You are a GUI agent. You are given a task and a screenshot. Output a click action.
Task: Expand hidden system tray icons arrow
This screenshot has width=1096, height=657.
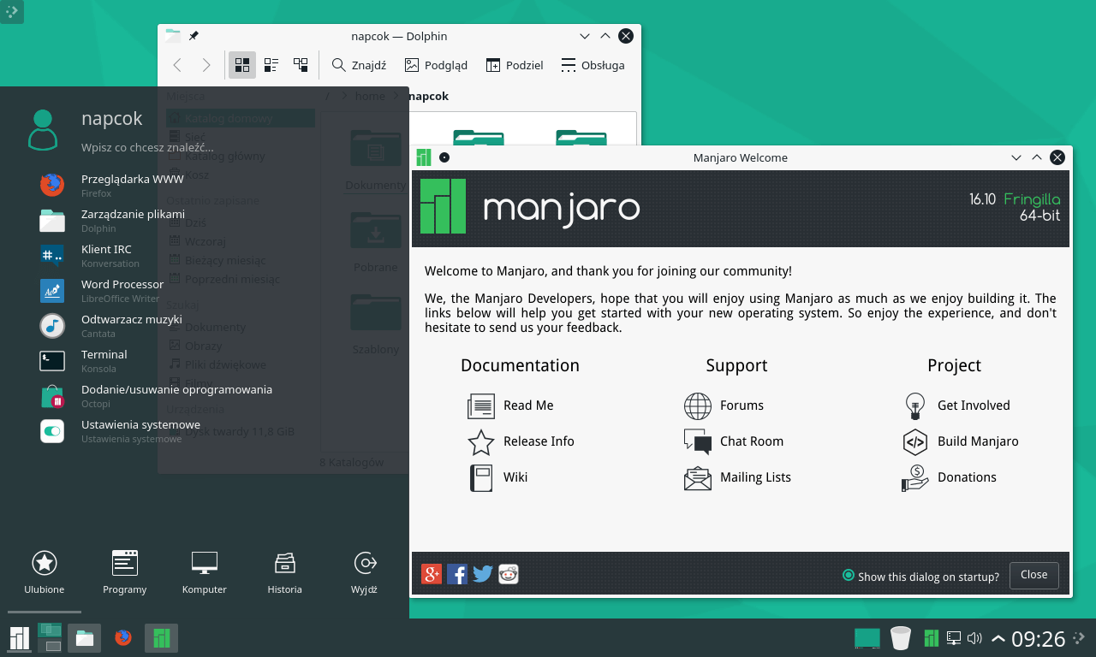click(x=998, y=638)
